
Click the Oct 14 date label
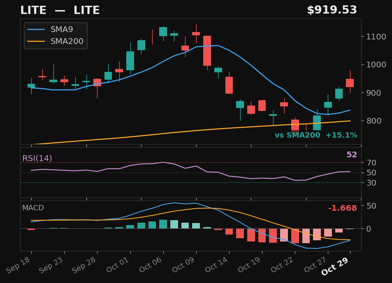coord(216,265)
